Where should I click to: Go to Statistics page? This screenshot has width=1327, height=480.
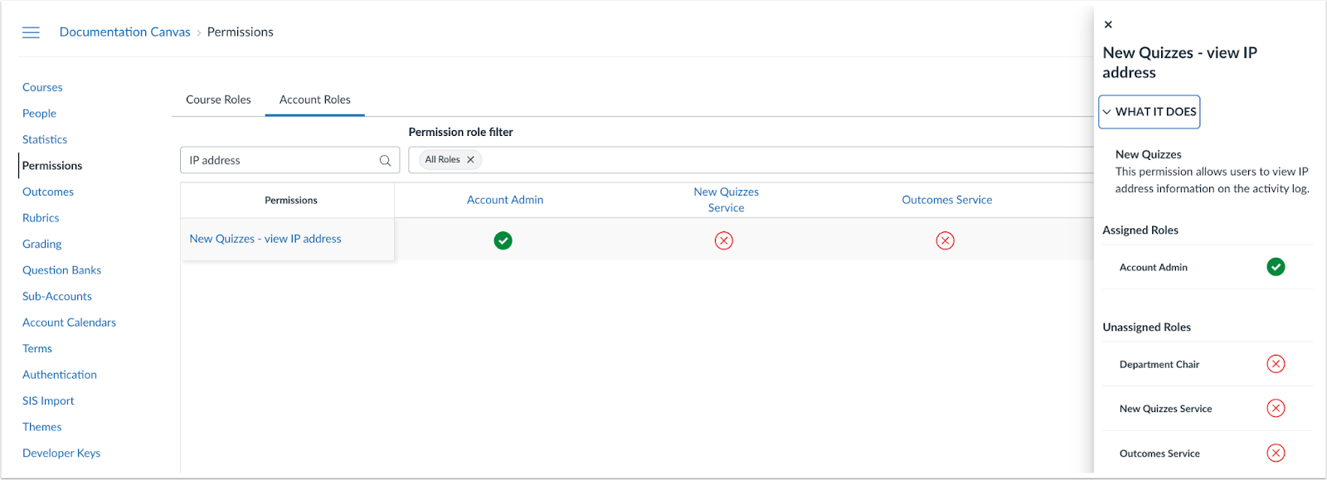[45, 139]
